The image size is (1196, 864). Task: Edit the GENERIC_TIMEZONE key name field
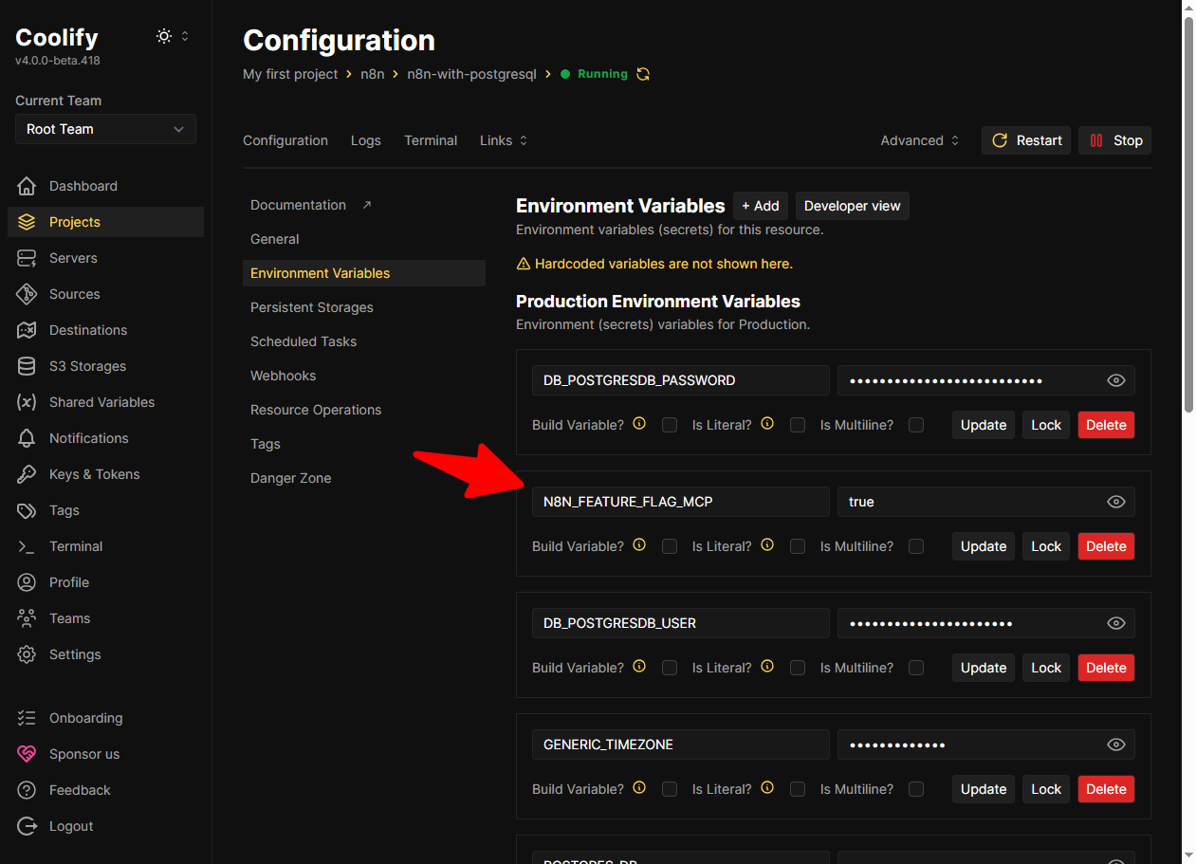(x=681, y=745)
